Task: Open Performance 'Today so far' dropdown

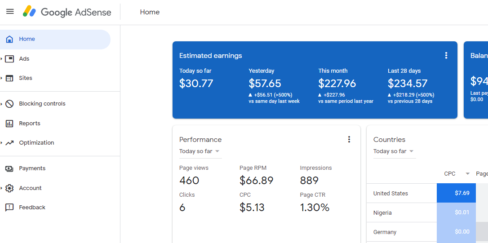Action: tap(200, 151)
